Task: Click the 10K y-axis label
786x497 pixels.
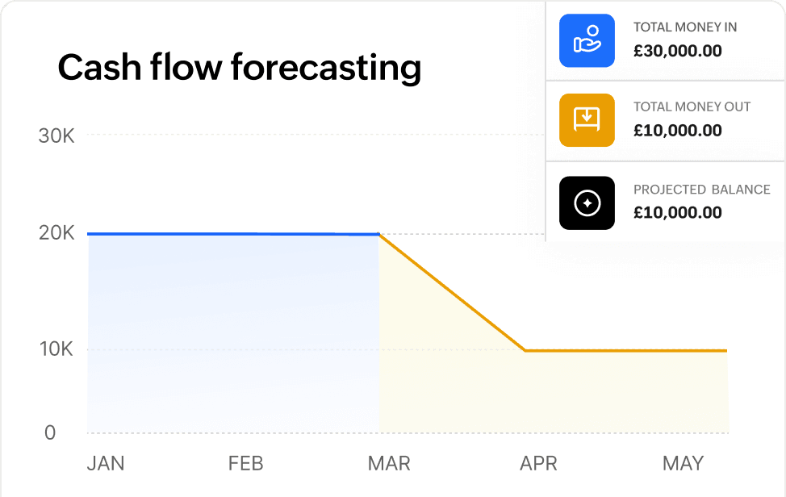Action: pyautogui.click(x=56, y=349)
